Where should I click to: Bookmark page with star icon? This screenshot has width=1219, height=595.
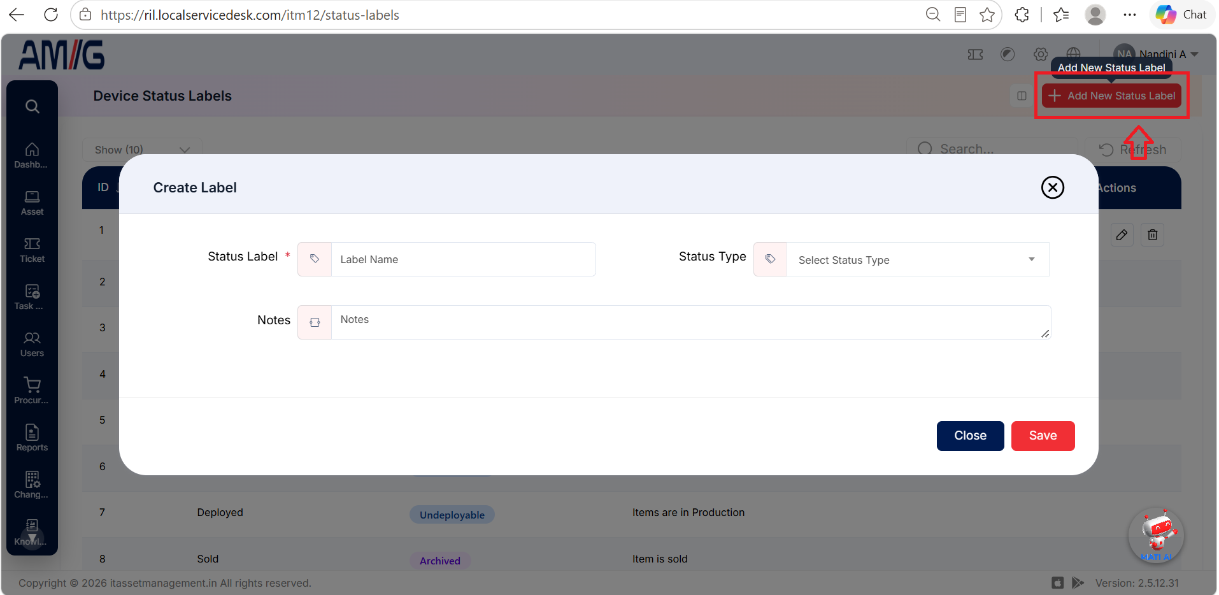987,15
